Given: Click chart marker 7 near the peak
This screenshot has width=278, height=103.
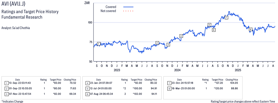Looking at the screenshot, I should click(226, 18).
